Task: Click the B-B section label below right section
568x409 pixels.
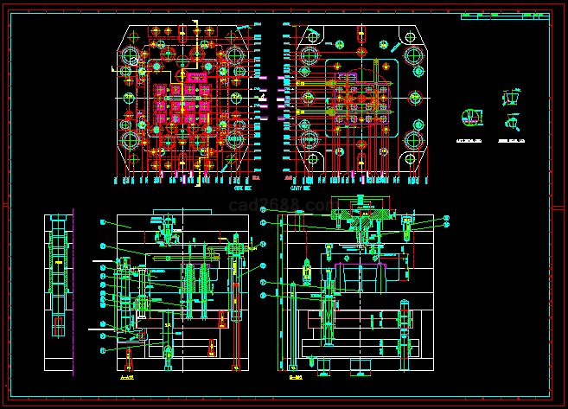Action: tap(295, 378)
